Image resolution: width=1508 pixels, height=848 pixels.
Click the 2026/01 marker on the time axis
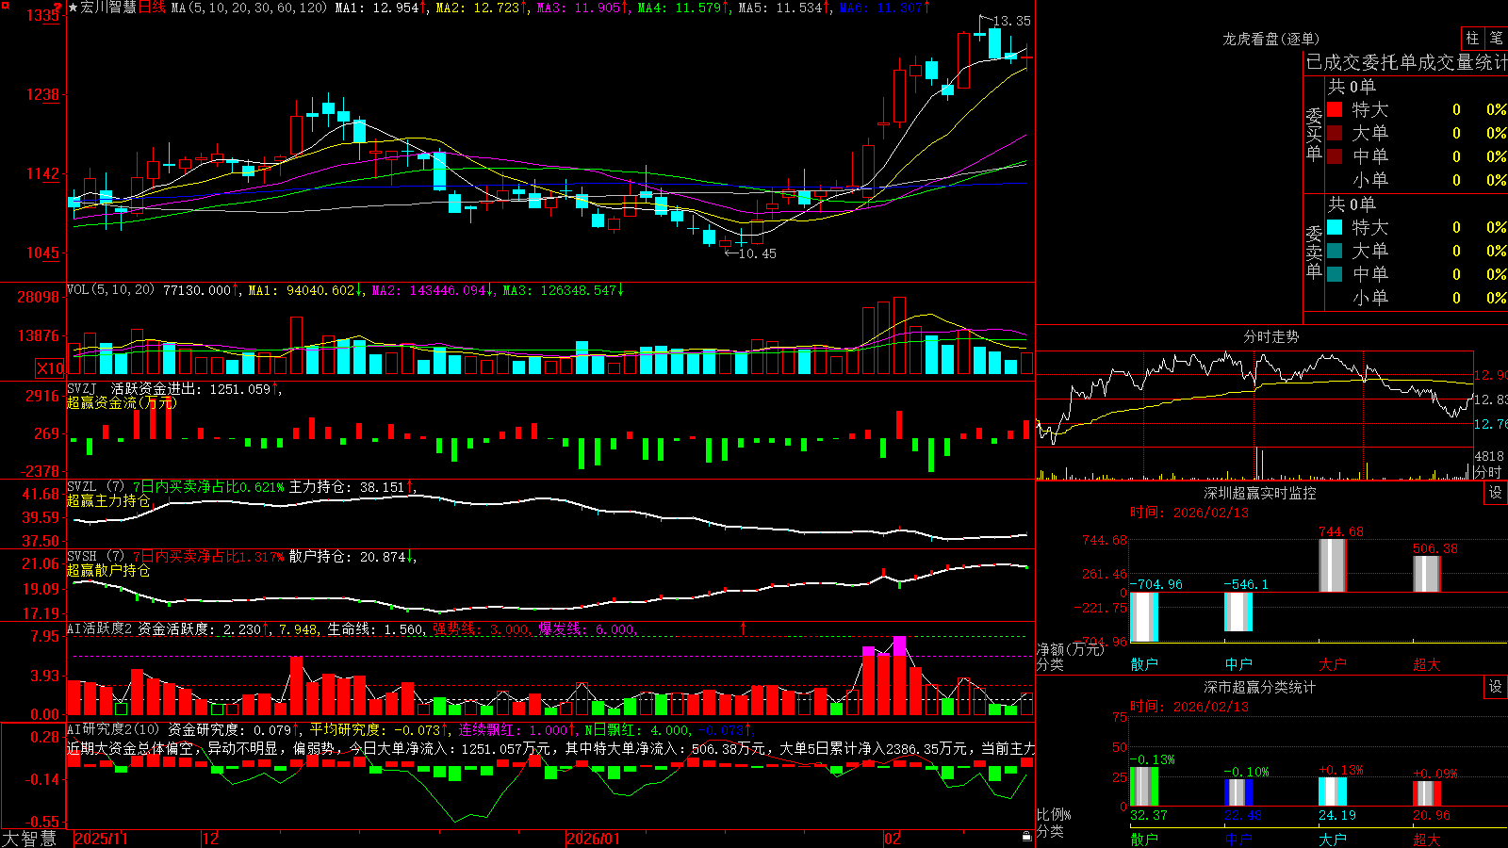[x=593, y=839]
